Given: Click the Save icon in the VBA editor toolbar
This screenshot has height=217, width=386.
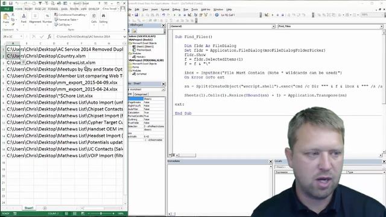Looking at the screenshot, I should pos(136,15).
